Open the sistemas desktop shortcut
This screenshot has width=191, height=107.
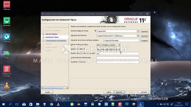[7, 38]
